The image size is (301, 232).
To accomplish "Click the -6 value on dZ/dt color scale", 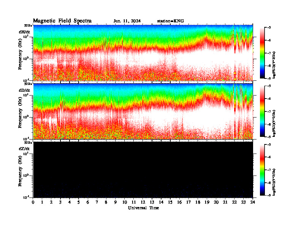I will 269,157.
